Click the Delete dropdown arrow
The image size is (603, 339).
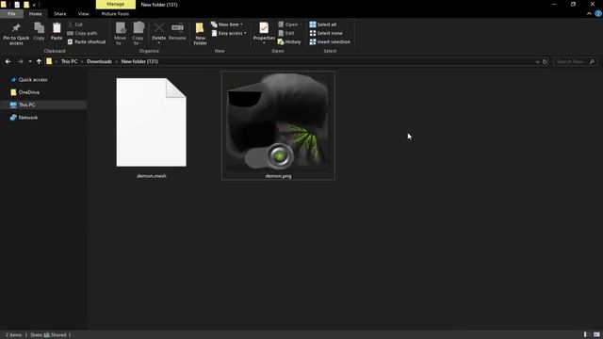tap(158, 42)
